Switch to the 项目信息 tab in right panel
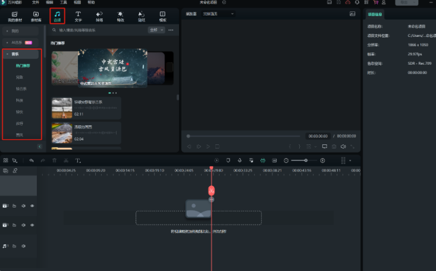Viewport: 436px width, 271px height. [375, 14]
